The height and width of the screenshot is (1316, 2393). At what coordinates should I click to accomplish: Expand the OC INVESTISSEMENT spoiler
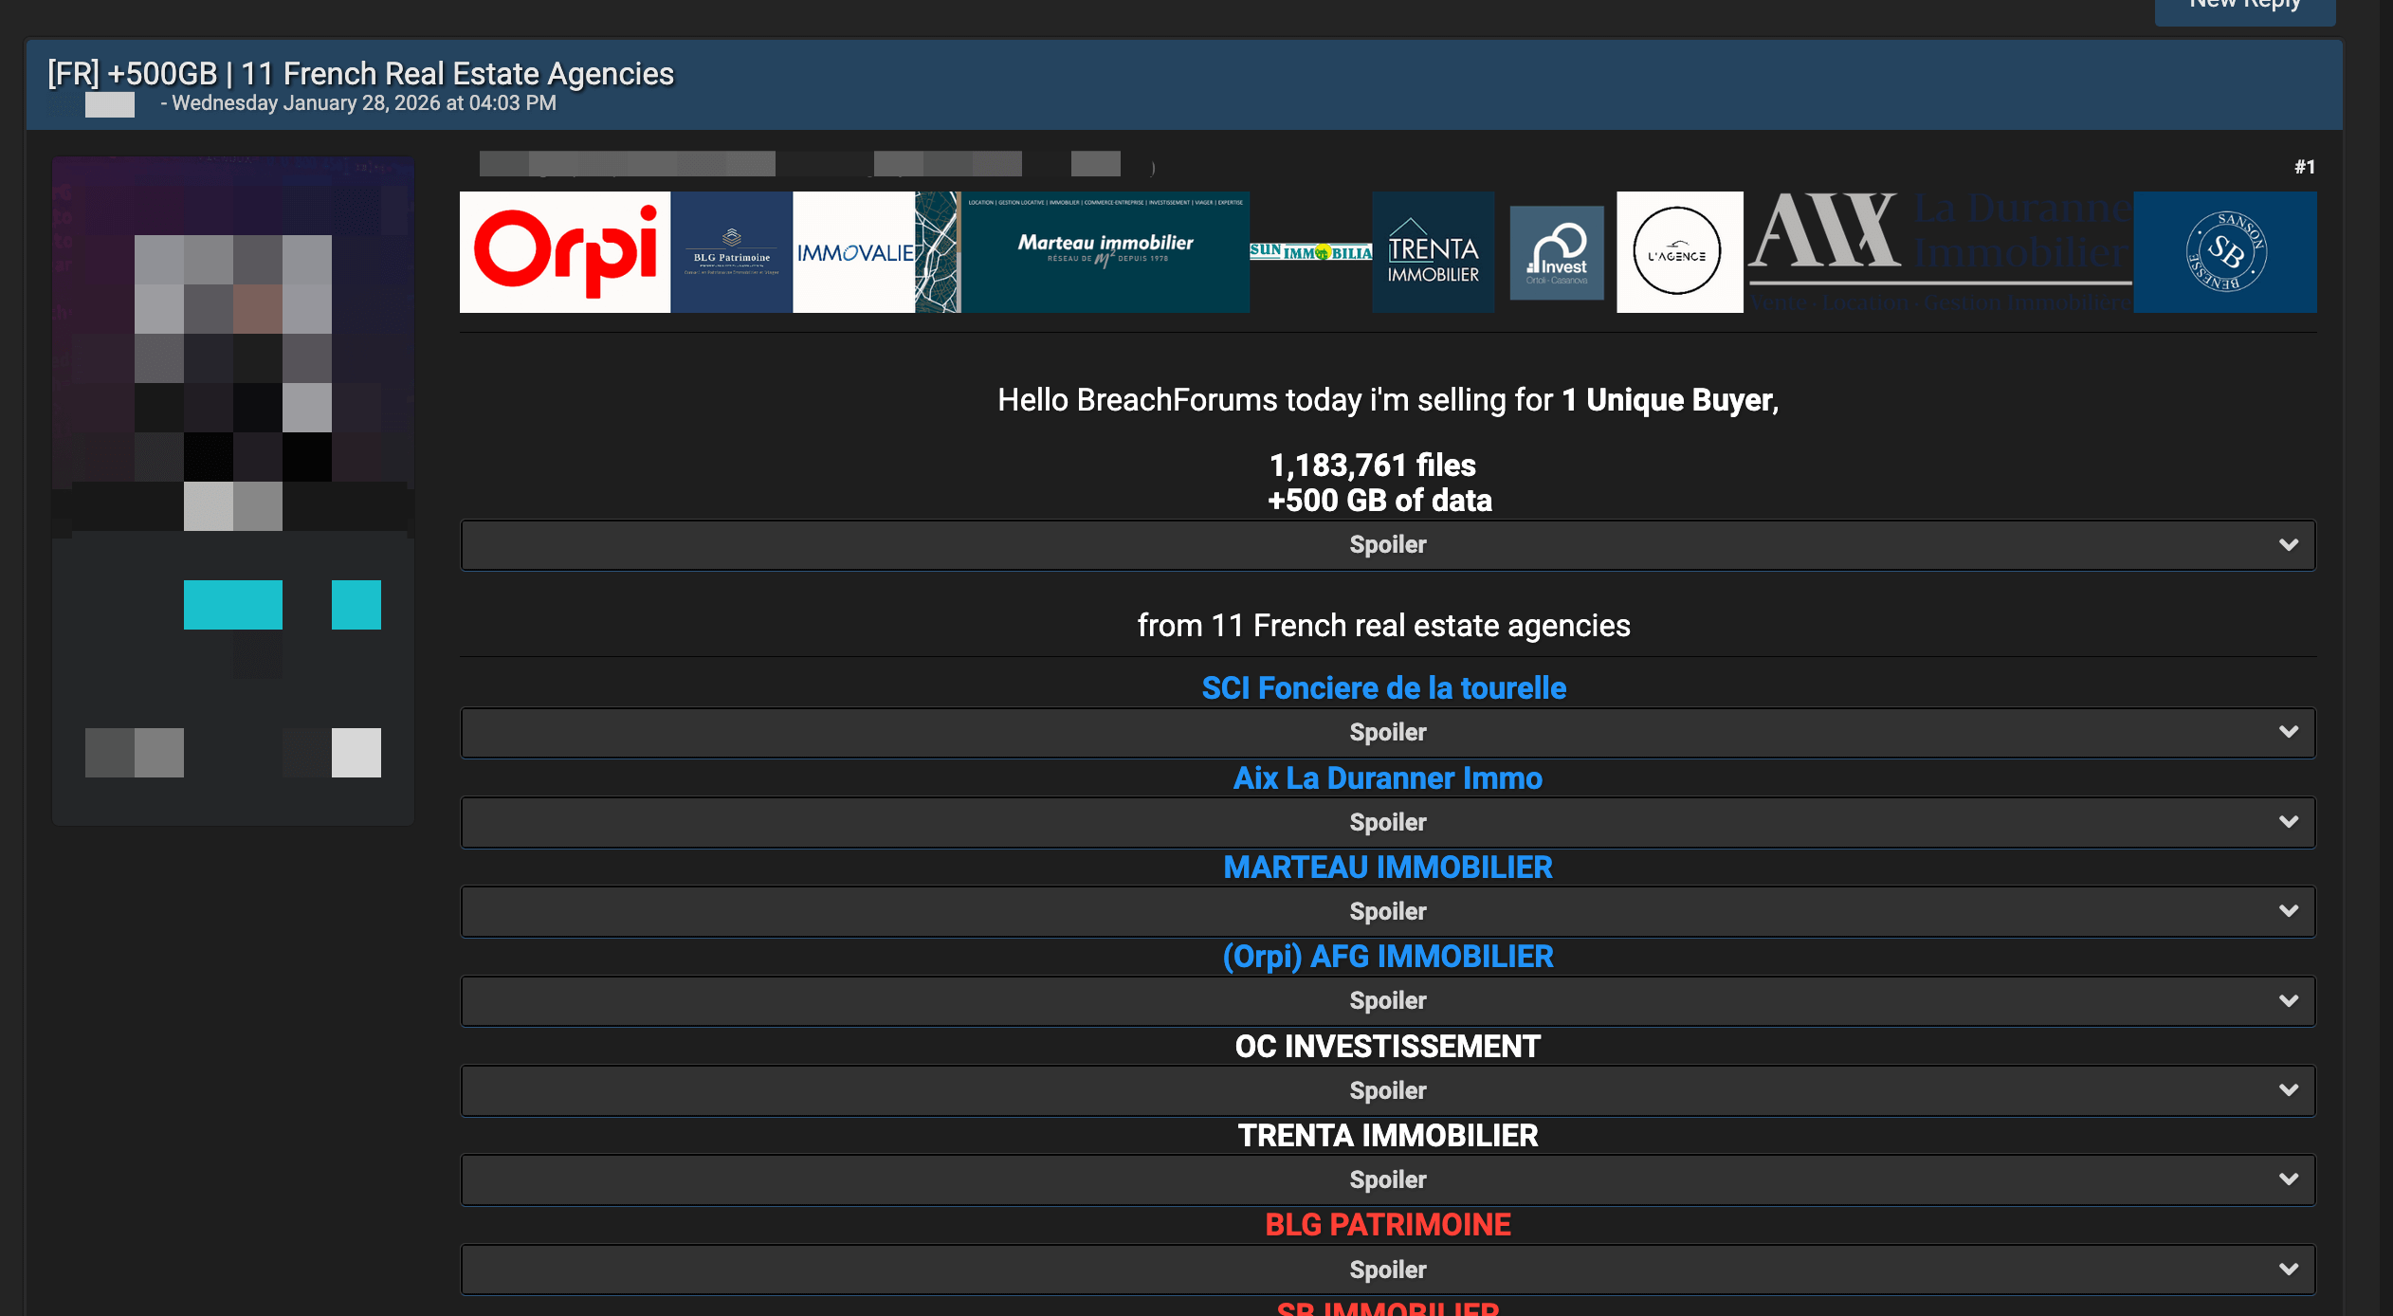[1387, 1091]
